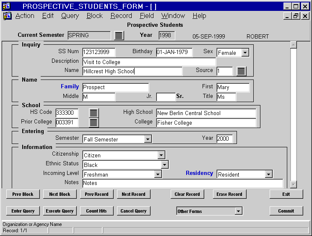Expand the Residency dropdown
The image size is (312, 236).
tap(269, 174)
